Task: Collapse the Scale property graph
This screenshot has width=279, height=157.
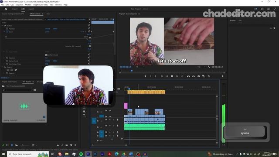Action: [x=4, y=32]
